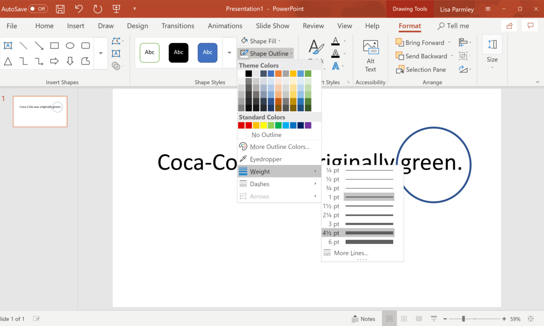The image size is (544, 326).
Task: Start presentation from beginning icon
Action: coord(116,9)
